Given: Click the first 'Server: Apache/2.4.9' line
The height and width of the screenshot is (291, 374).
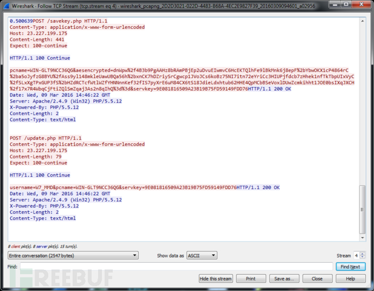Looking at the screenshot, I should coord(66,101).
